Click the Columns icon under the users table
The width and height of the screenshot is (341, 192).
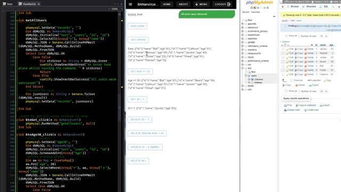pos(252,79)
